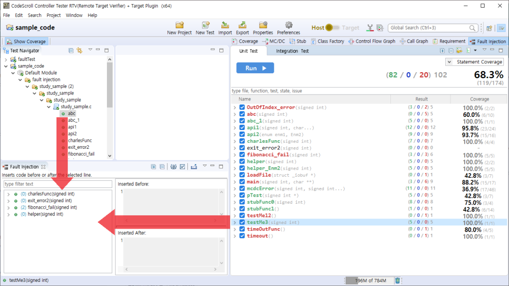Open the Project menu

tap(53, 15)
